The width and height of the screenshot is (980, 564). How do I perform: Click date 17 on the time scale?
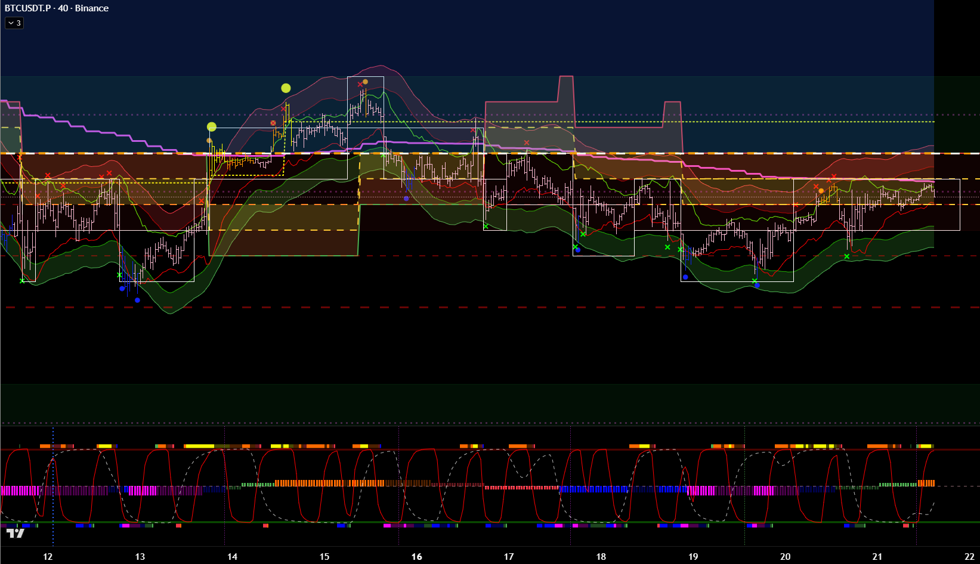tap(508, 557)
